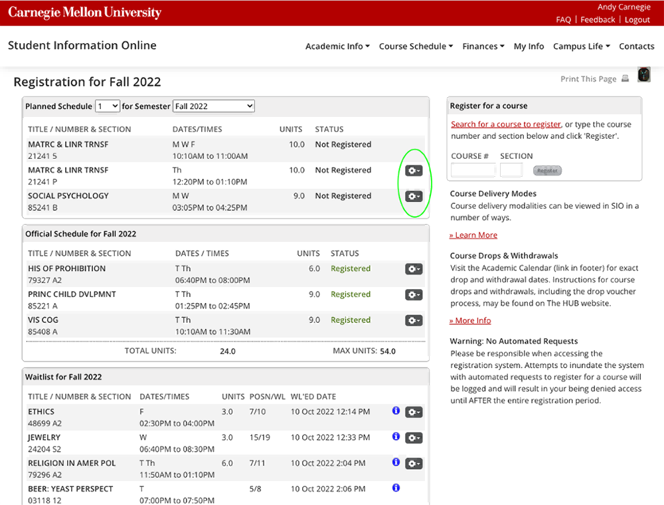Click the printer icon beside Print This Page
Image resolution: width=664 pixels, height=505 pixels.
point(625,78)
